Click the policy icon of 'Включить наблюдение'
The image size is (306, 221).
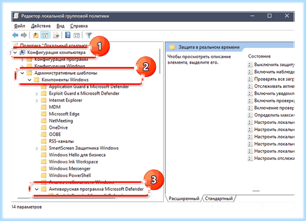250,72
